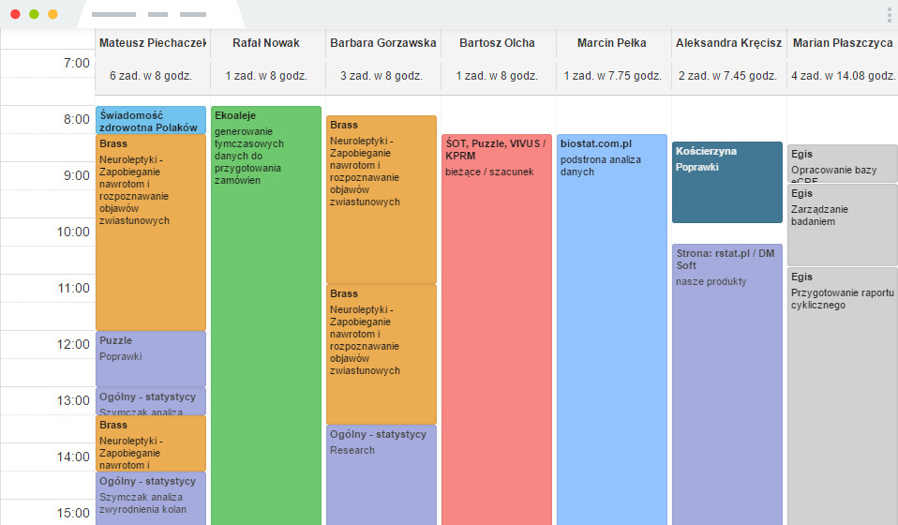Open Barbara's first Brass task at 8:00
The width and height of the screenshot is (898, 525).
coord(382,200)
